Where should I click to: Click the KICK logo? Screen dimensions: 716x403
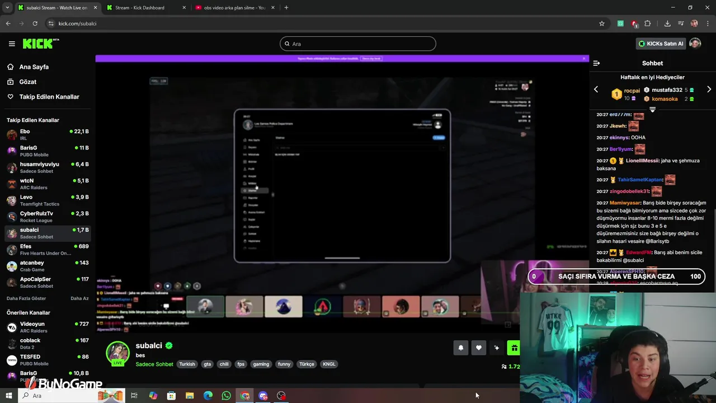click(x=40, y=44)
